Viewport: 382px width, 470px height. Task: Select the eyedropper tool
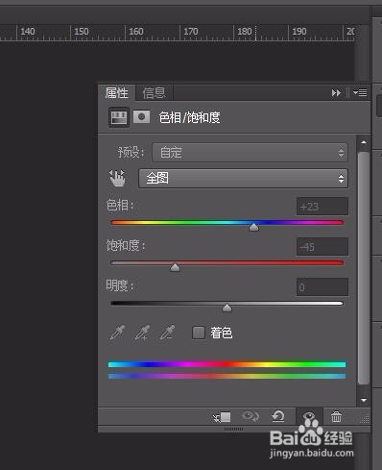coord(117,333)
